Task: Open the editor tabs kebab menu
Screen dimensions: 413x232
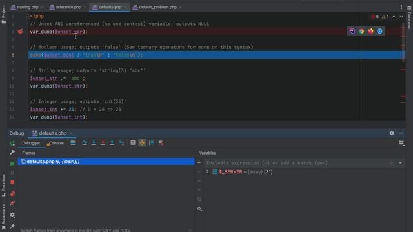Action: coord(401,7)
